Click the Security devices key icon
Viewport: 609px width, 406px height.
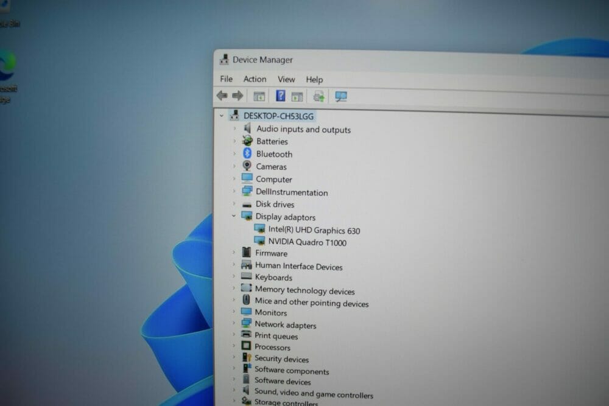click(246, 357)
